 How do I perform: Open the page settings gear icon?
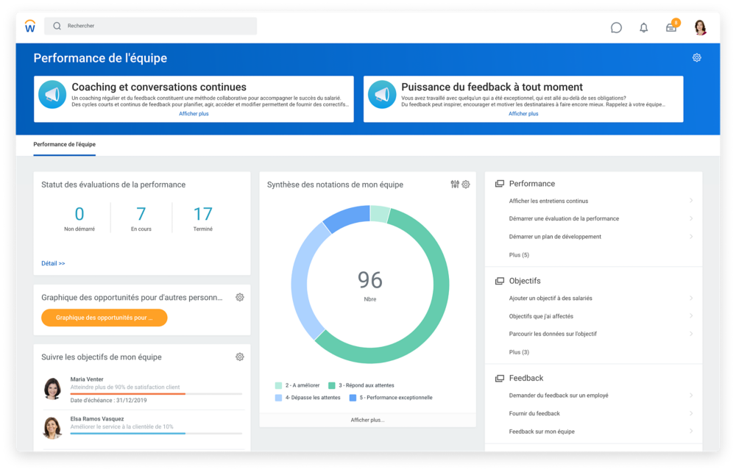696,57
